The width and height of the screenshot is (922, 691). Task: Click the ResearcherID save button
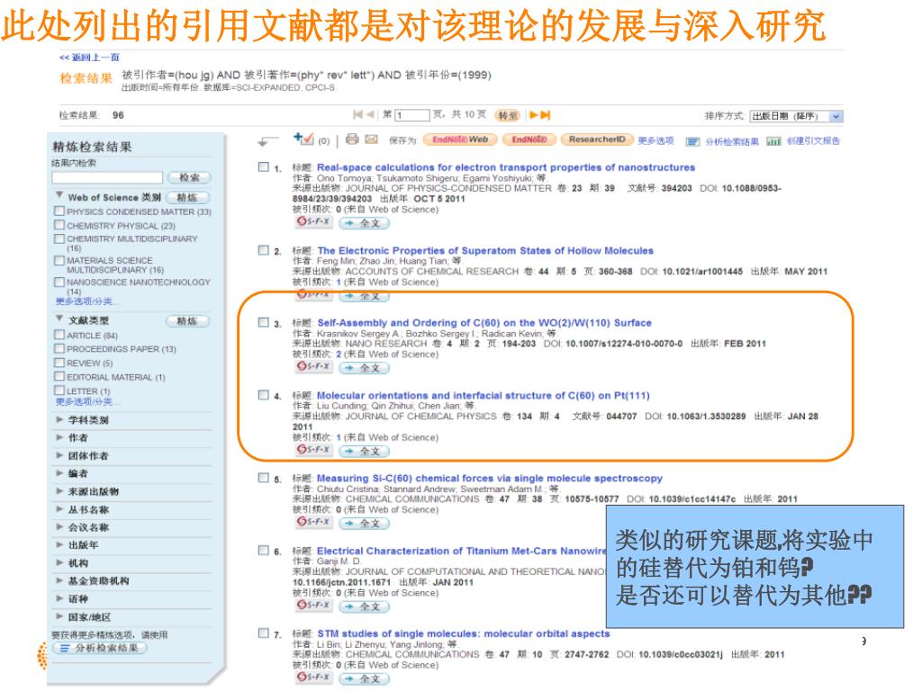click(597, 139)
